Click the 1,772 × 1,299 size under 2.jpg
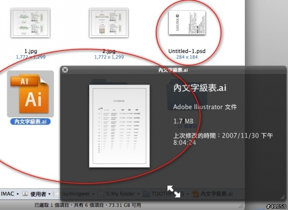Image resolution: width=288 pixels, height=210 pixels. (x=109, y=57)
